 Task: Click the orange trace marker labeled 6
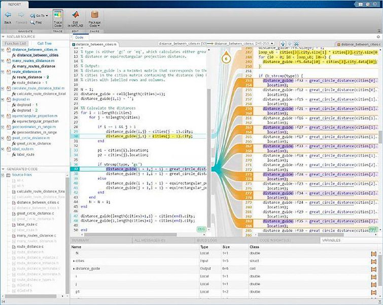pos(226,58)
